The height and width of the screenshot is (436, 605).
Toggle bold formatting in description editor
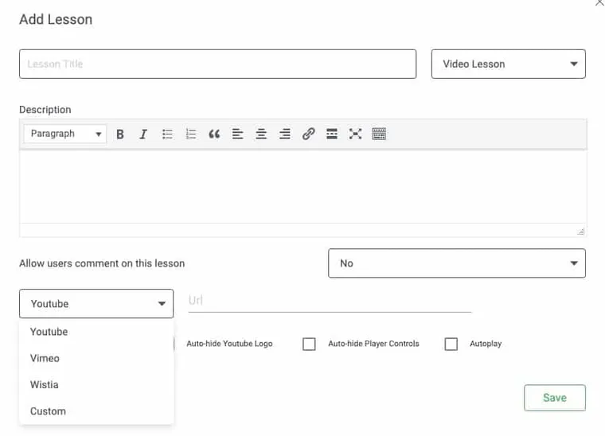[120, 134]
